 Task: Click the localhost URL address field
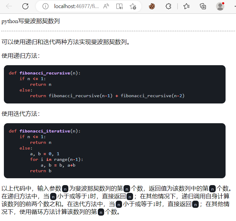76,6
